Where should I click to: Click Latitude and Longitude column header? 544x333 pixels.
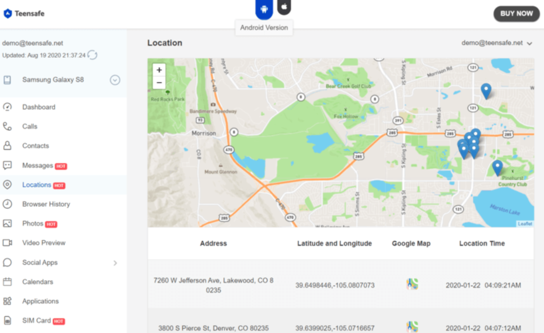click(335, 243)
